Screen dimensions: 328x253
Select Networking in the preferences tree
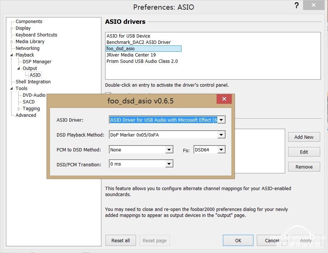(28, 48)
